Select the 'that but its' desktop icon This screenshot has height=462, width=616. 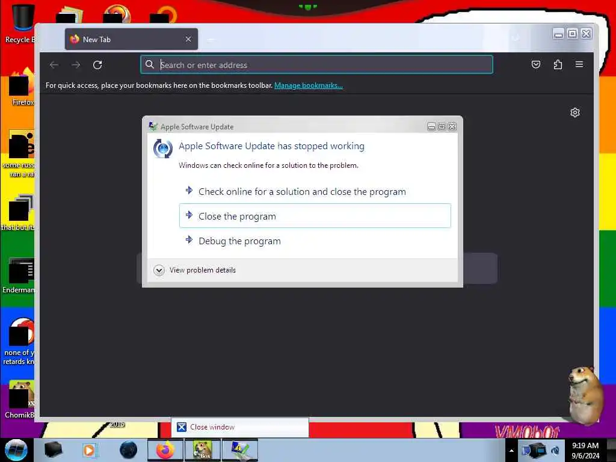[19, 213]
